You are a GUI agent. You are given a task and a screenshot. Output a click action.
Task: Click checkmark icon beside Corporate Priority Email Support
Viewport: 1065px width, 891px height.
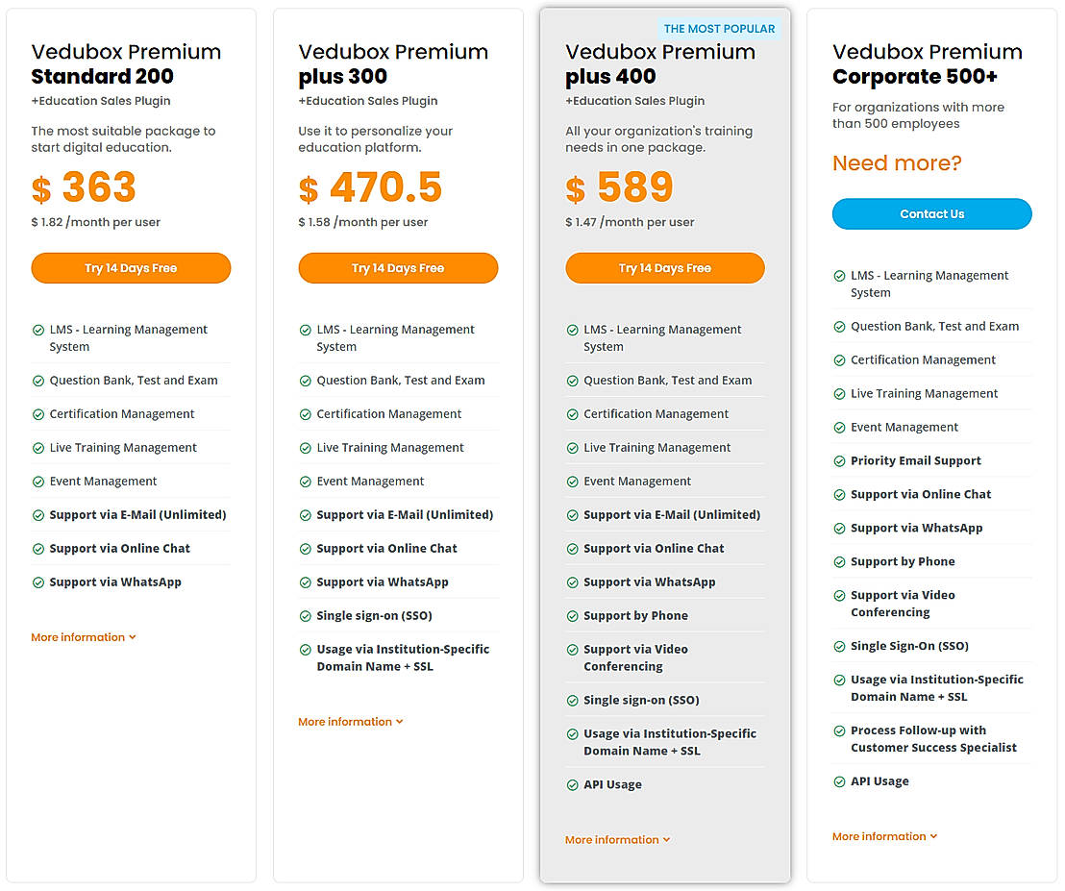coord(839,461)
